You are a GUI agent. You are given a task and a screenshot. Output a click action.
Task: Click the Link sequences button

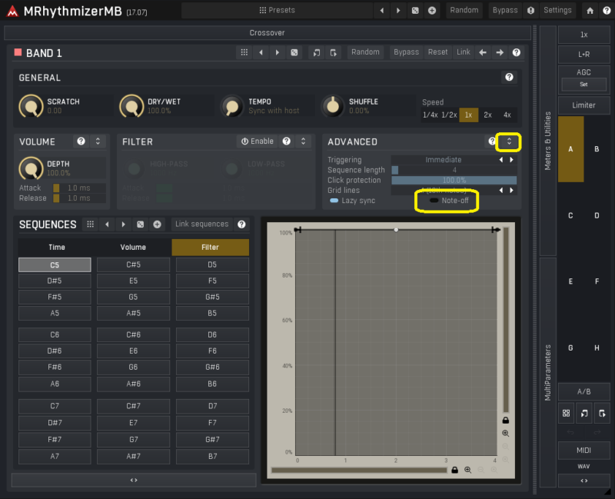pyautogui.click(x=201, y=225)
